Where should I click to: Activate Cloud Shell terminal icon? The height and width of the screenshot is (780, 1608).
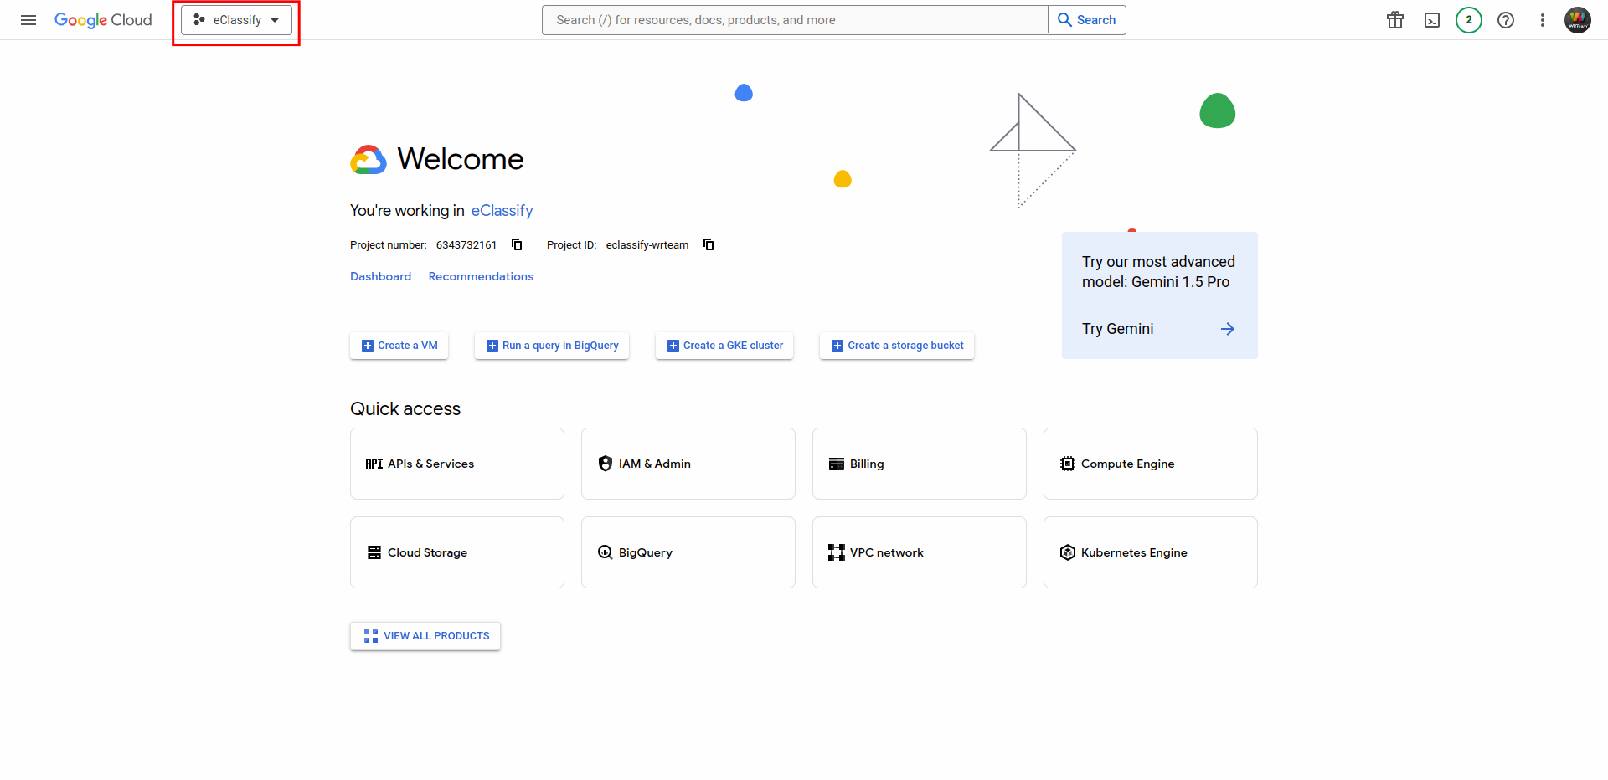pyautogui.click(x=1432, y=20)
